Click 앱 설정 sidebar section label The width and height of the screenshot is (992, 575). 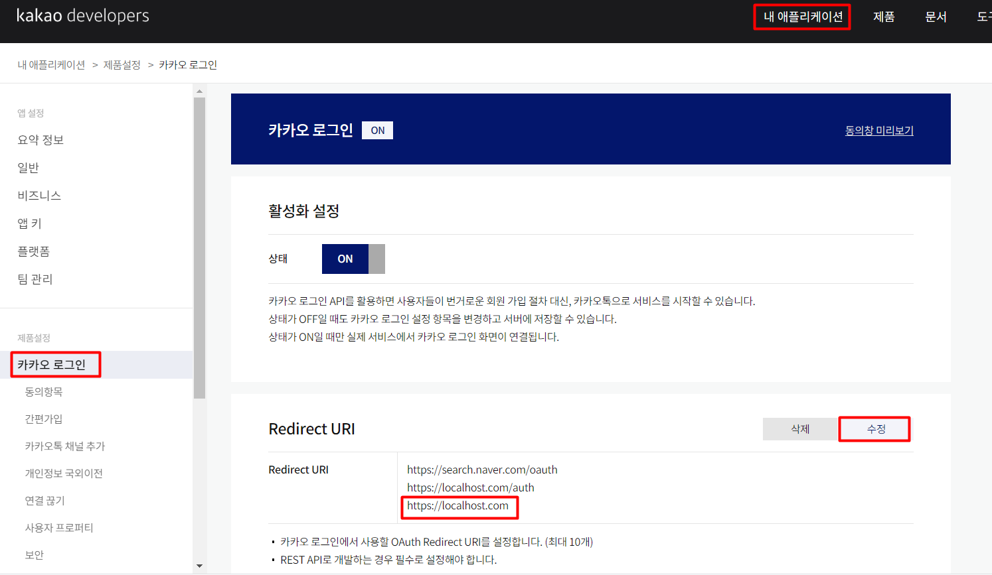pyautogui.click(x=31, y=113)
